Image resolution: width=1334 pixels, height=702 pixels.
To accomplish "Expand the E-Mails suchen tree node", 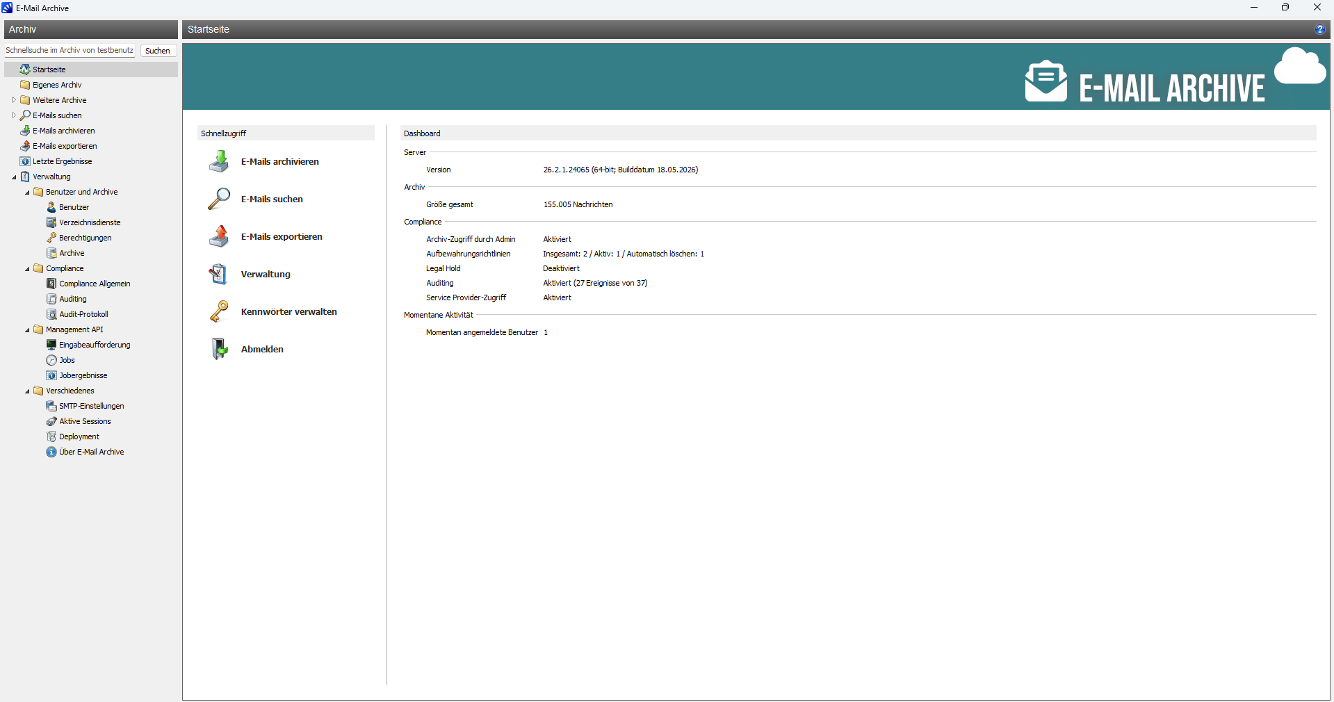I will click(x=13, y=115).
